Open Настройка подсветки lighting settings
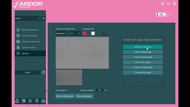This screenshot has width=190, height=107. (x=30, y=30)
